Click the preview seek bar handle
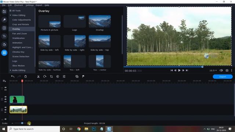 click(x=202, y=67)
